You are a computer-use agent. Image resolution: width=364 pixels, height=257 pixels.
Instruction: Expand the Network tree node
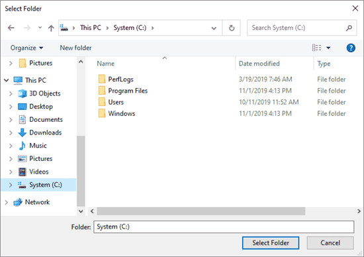pos(6,203)
